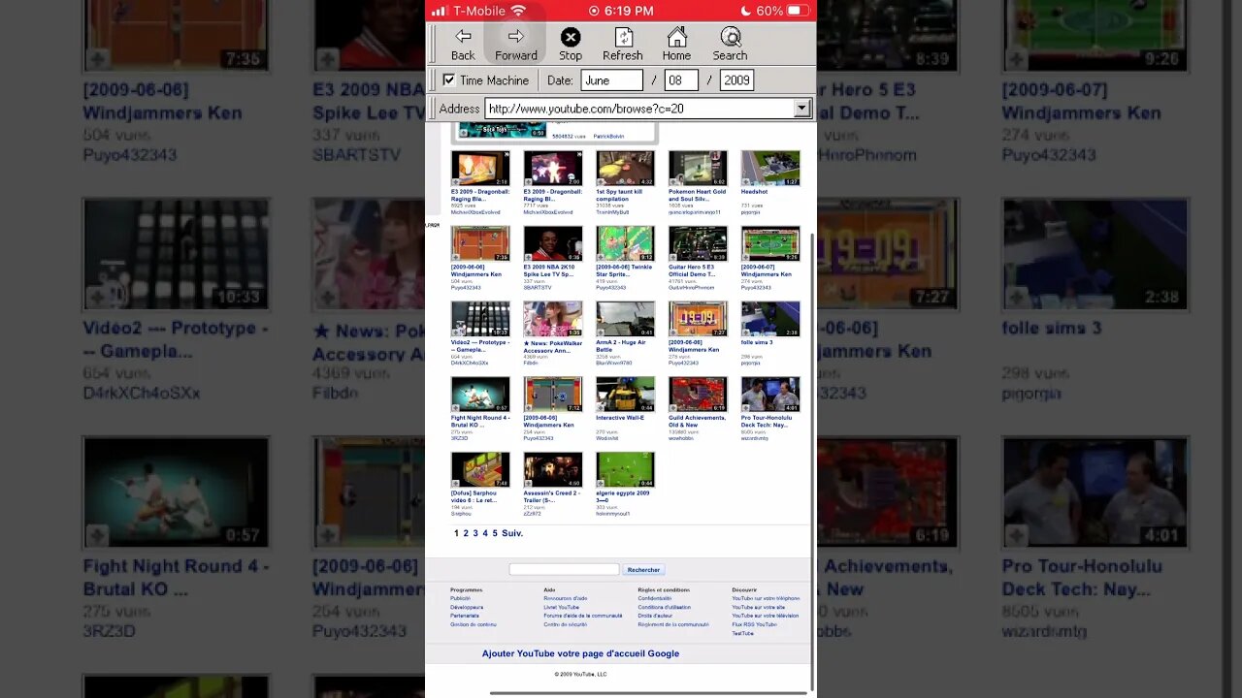Go to results page 5

point(495,533)
